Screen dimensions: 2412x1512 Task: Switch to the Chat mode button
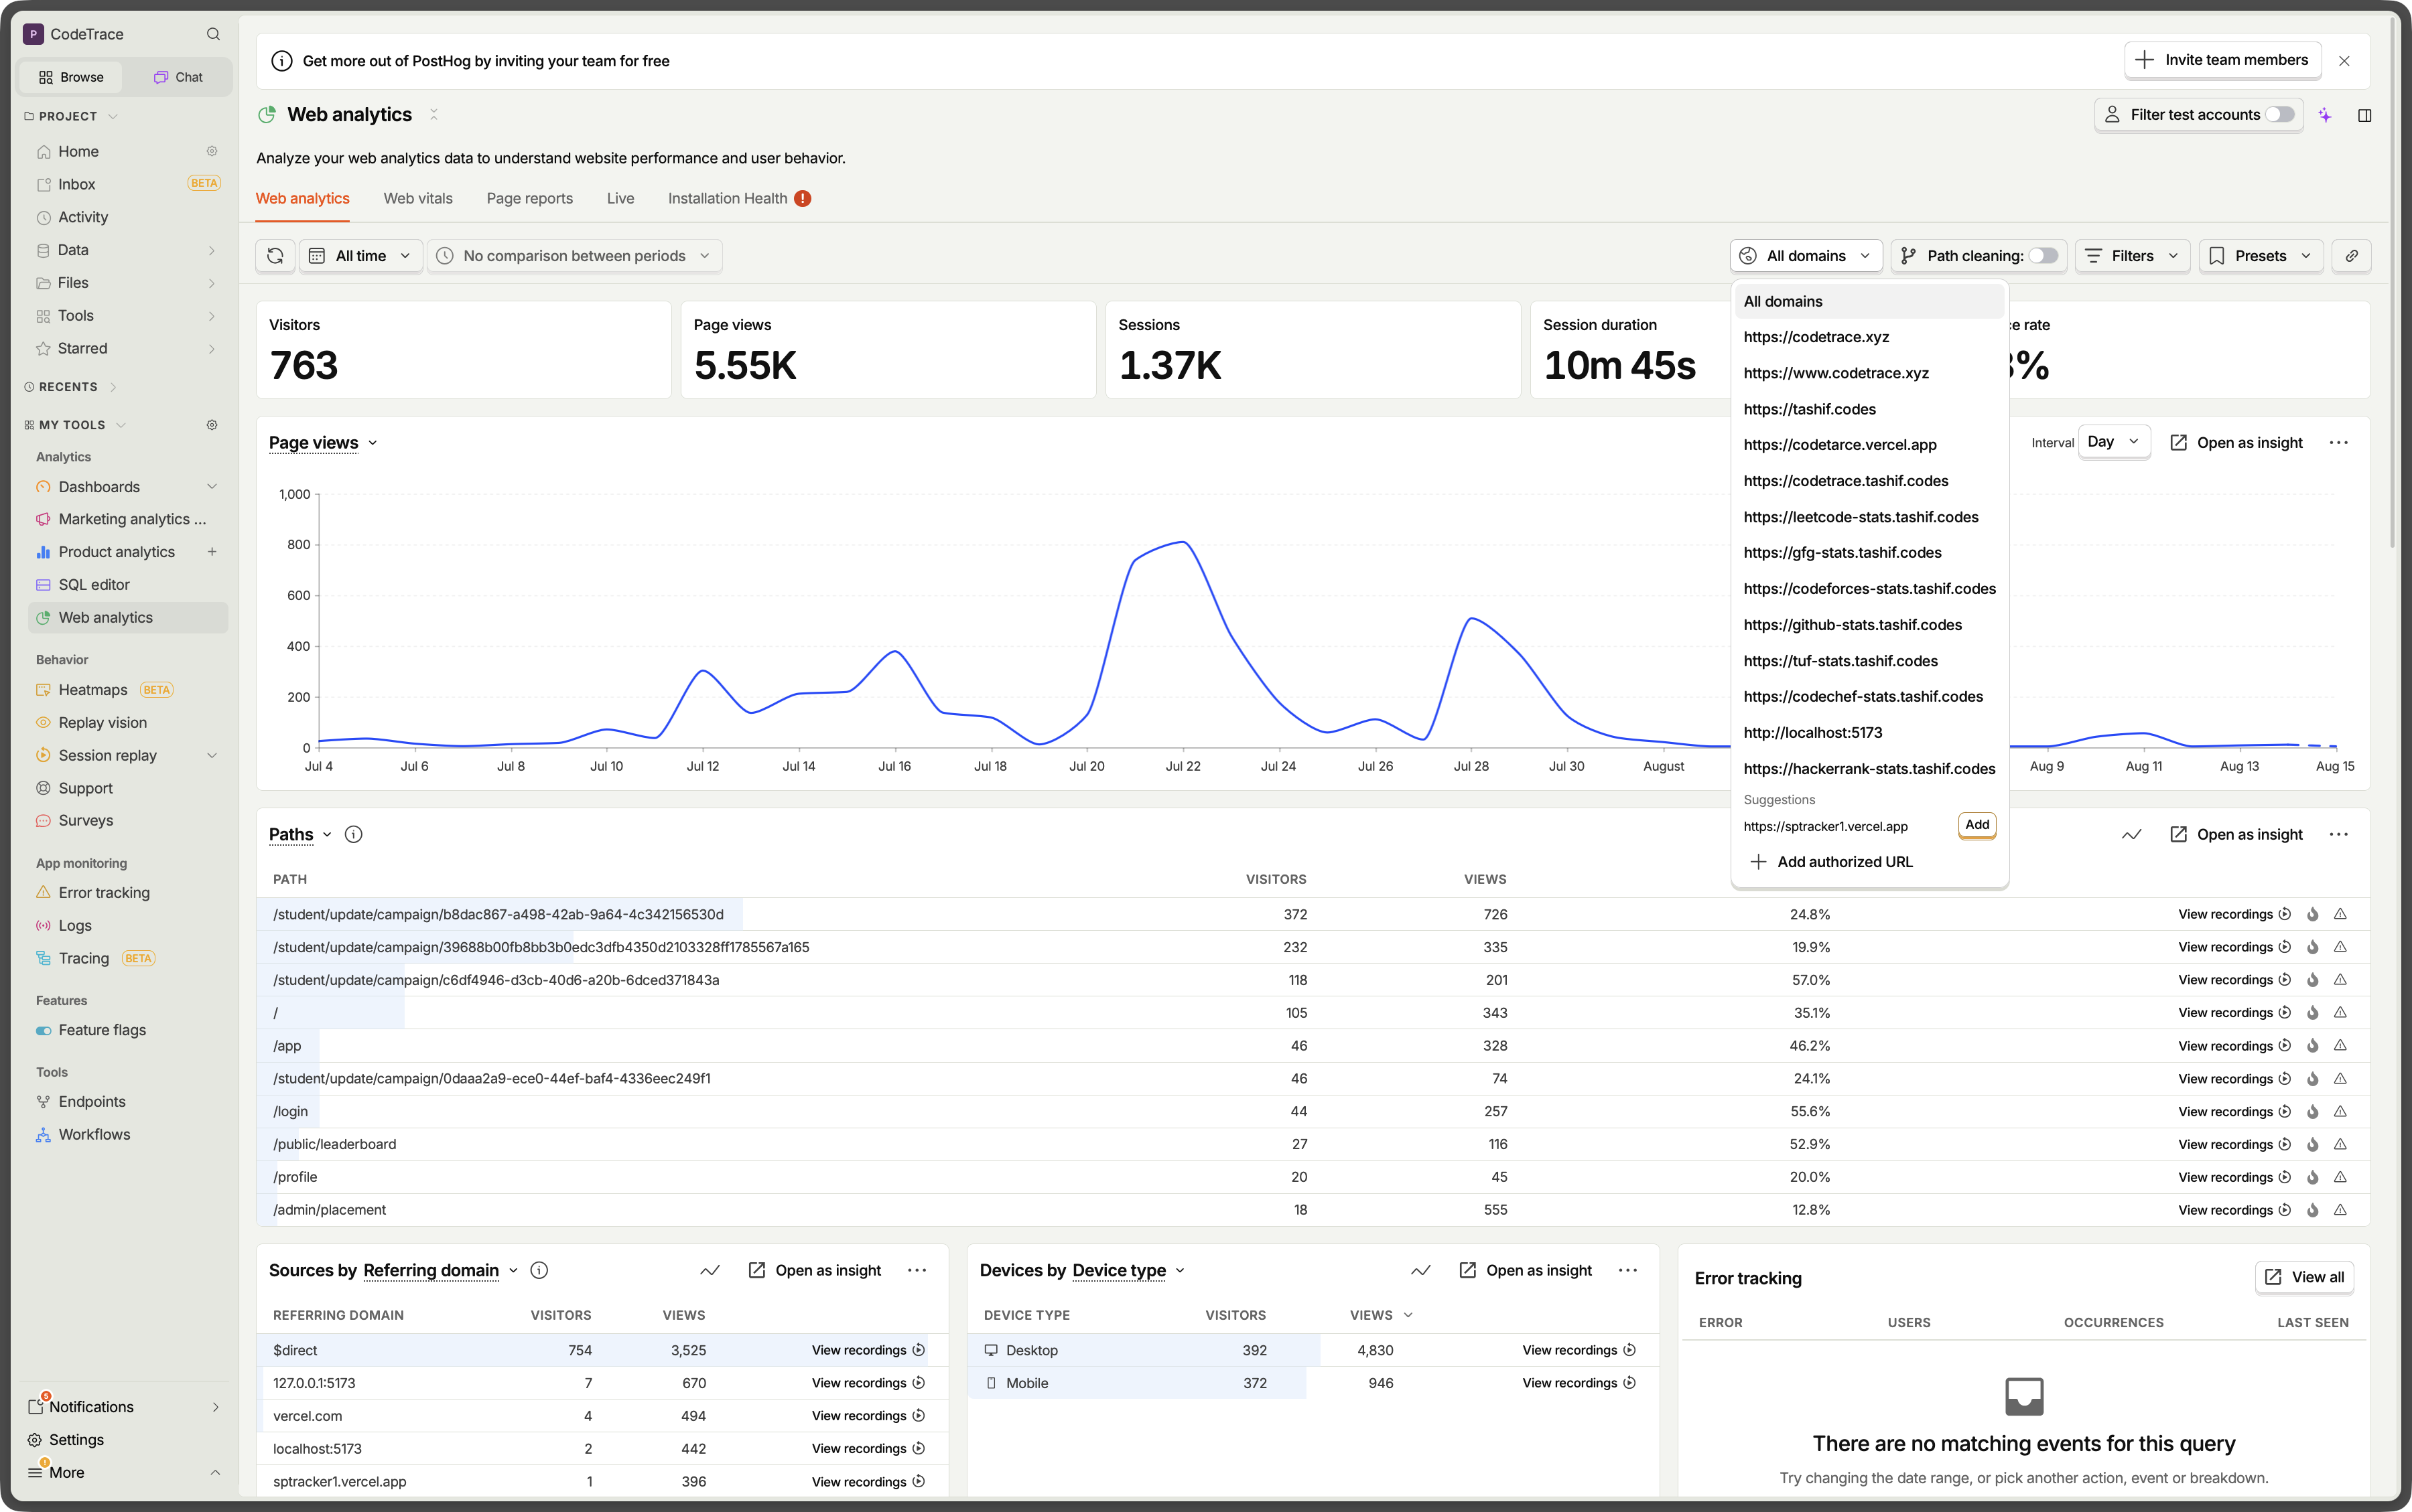pyautogui.click(x=177, y=77)
